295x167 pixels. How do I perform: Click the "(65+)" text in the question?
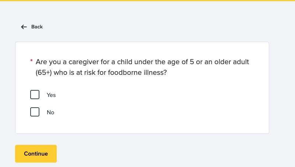point(44,73)
